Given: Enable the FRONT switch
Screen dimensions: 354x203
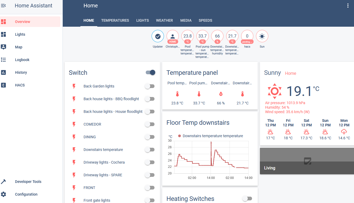Looking at the screenshot, I should tap(150, 188).
